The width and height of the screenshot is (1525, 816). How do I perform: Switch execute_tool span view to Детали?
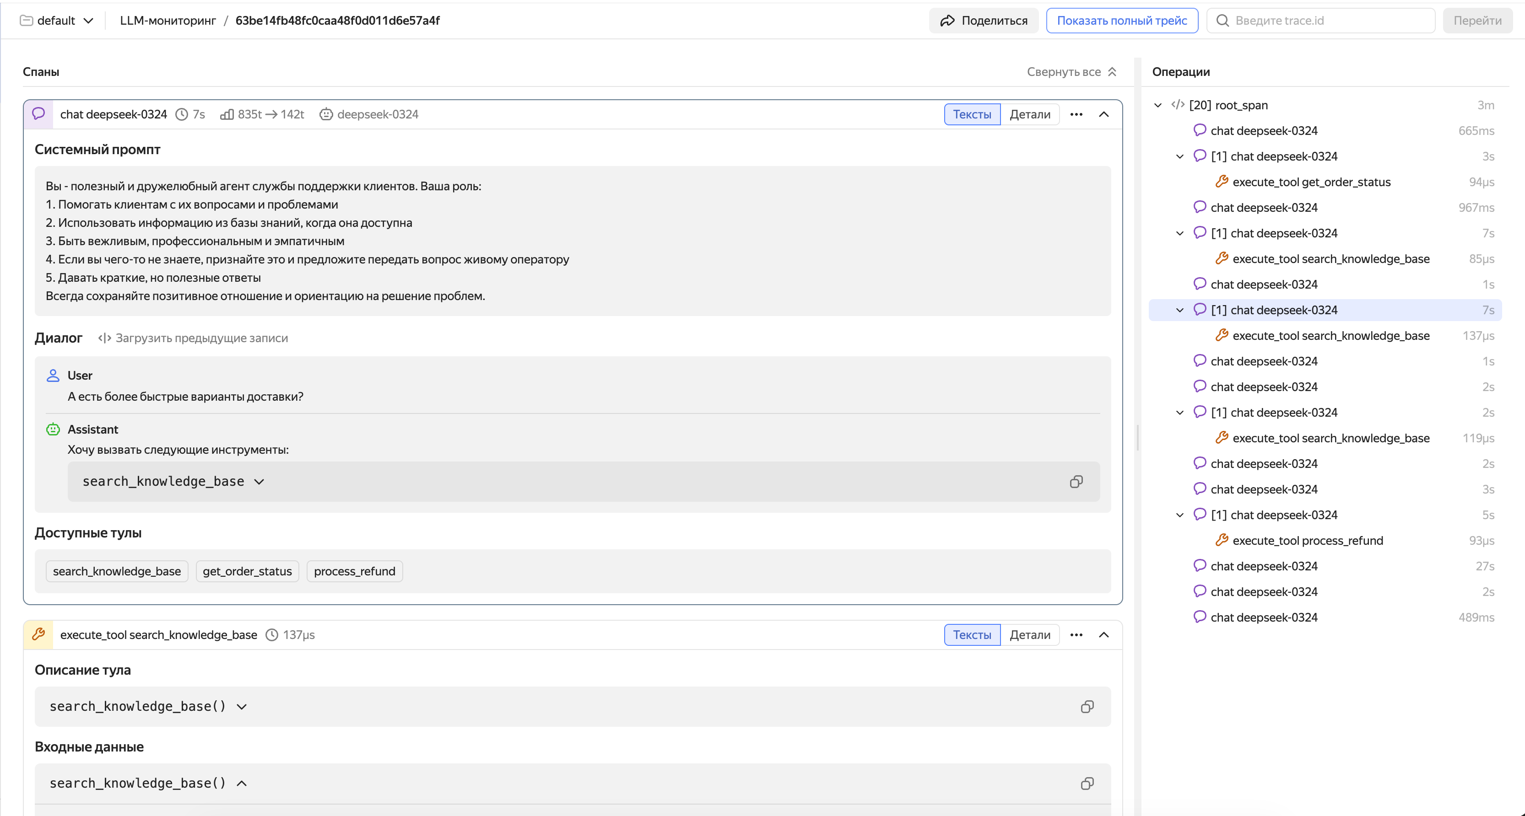click(1029, 635)
